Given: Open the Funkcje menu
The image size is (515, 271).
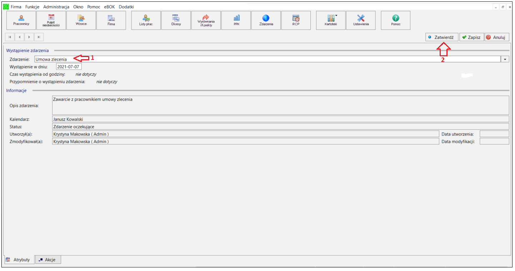Looking at the screenshot, I should pos(32,7).
